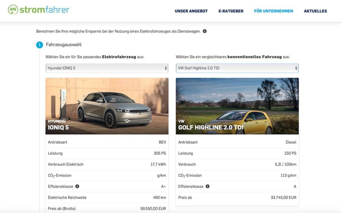Select the Diesel drive type value
341x213 pixels.
(291, 142)
